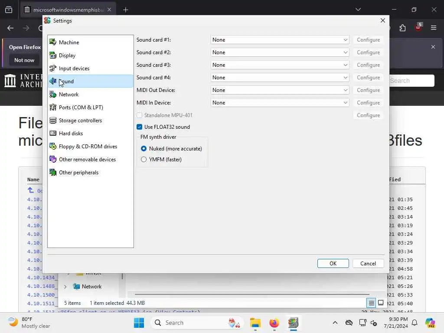Image resolution: width=444 pixels, height=333 pixels.
Task: Open the weather widget on taskbar
Action: tap(29, 323)
